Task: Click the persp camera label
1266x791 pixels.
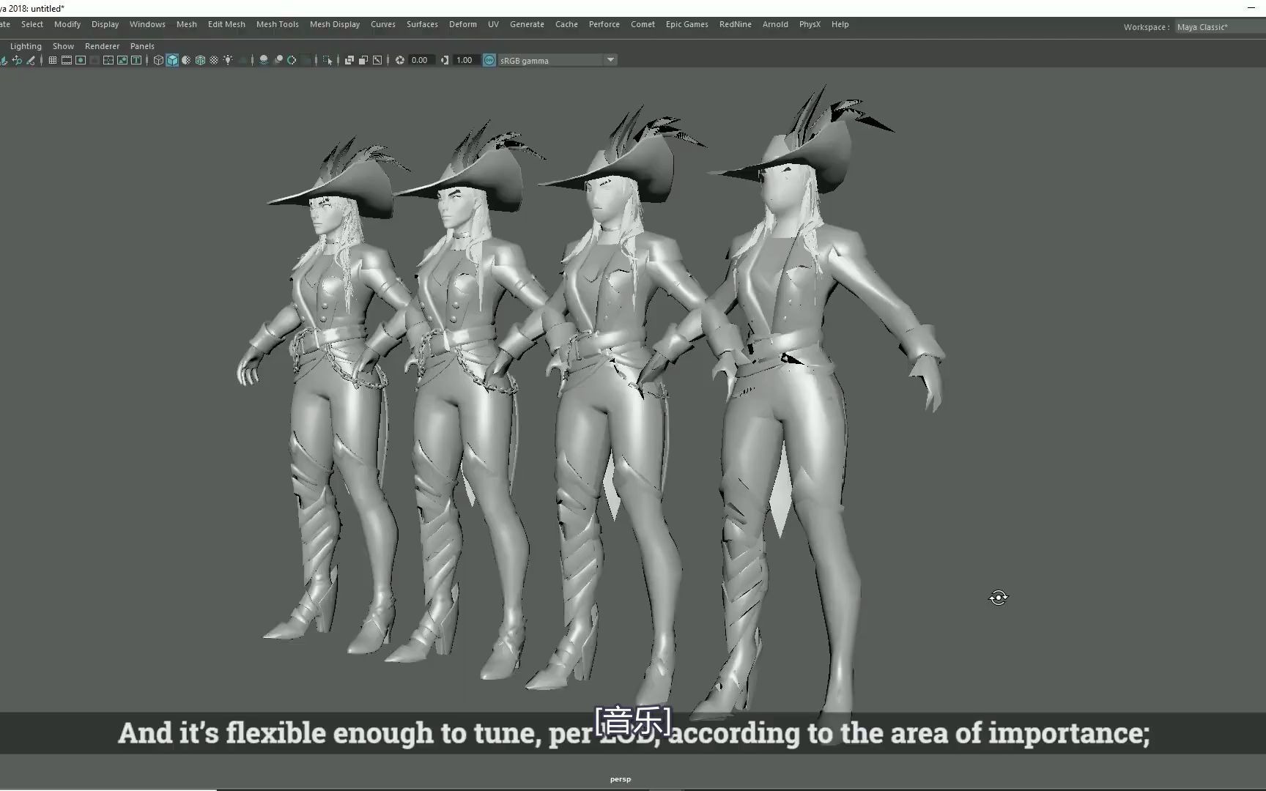Action: click(620, 779)
